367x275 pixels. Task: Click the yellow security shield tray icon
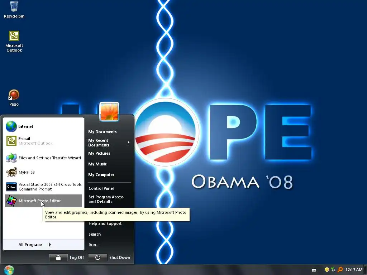(x=327, y=270)
